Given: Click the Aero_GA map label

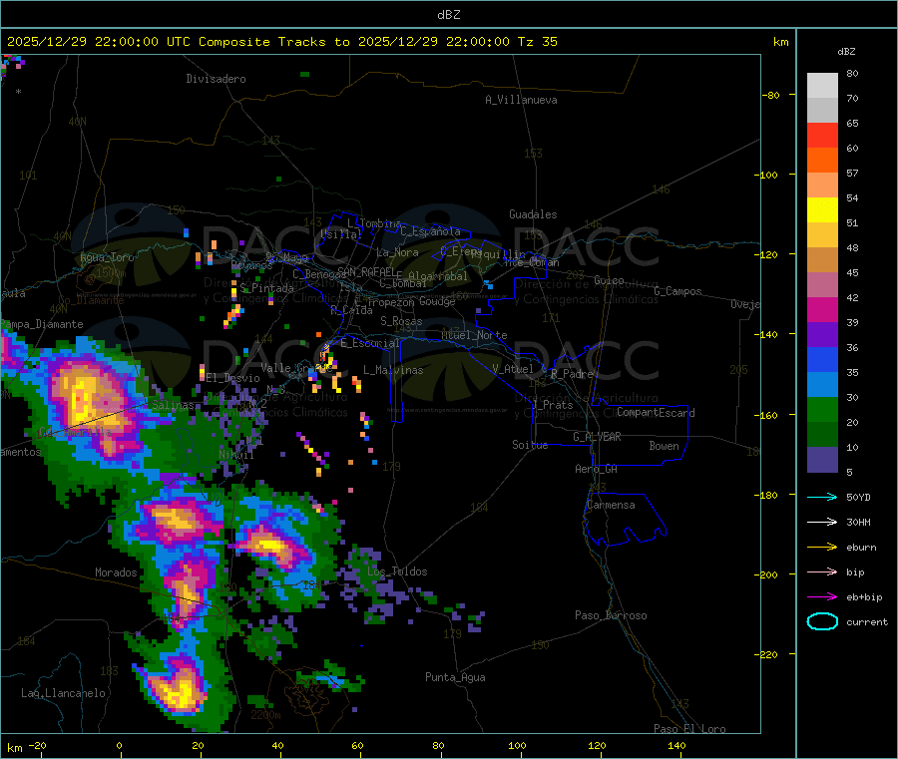Looking at the screenshot, I should click(x=597, y=469).
